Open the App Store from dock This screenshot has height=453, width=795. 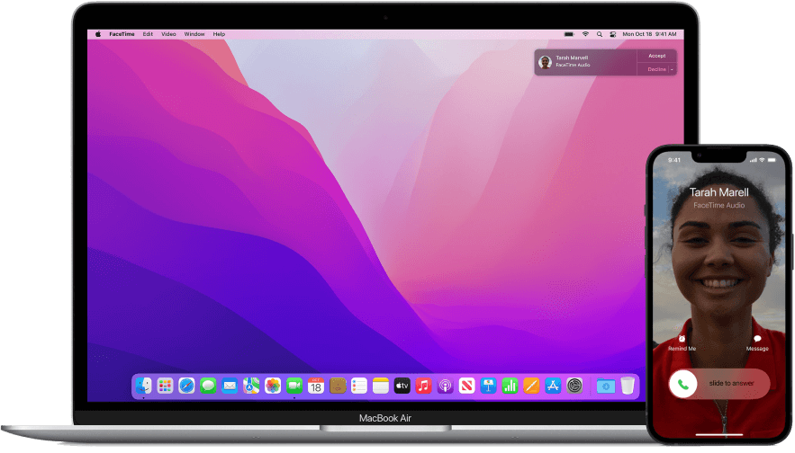(553, 386)
